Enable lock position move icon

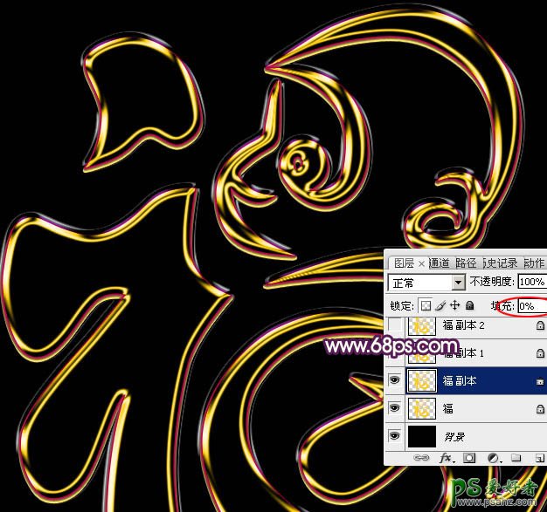pyautogui.click(x=454, y=306)
